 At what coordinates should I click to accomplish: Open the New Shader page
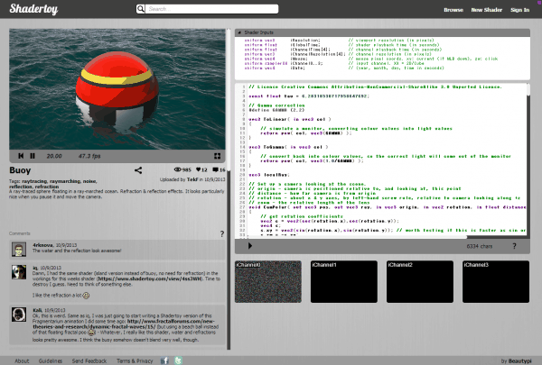pyautogui.click(x=486, y=10)
